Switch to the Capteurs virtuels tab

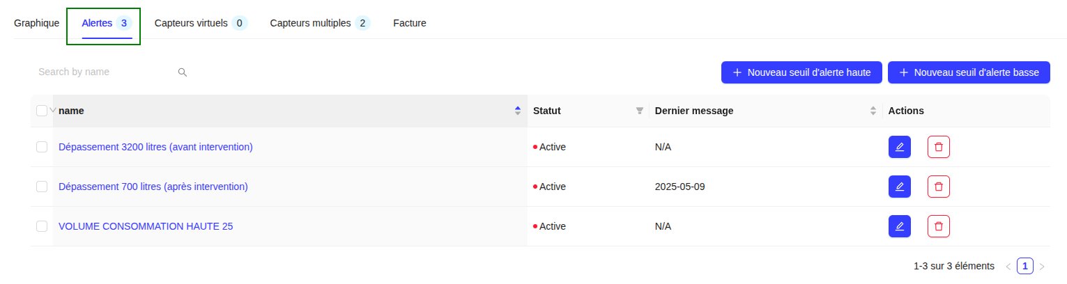pos(200,23)
